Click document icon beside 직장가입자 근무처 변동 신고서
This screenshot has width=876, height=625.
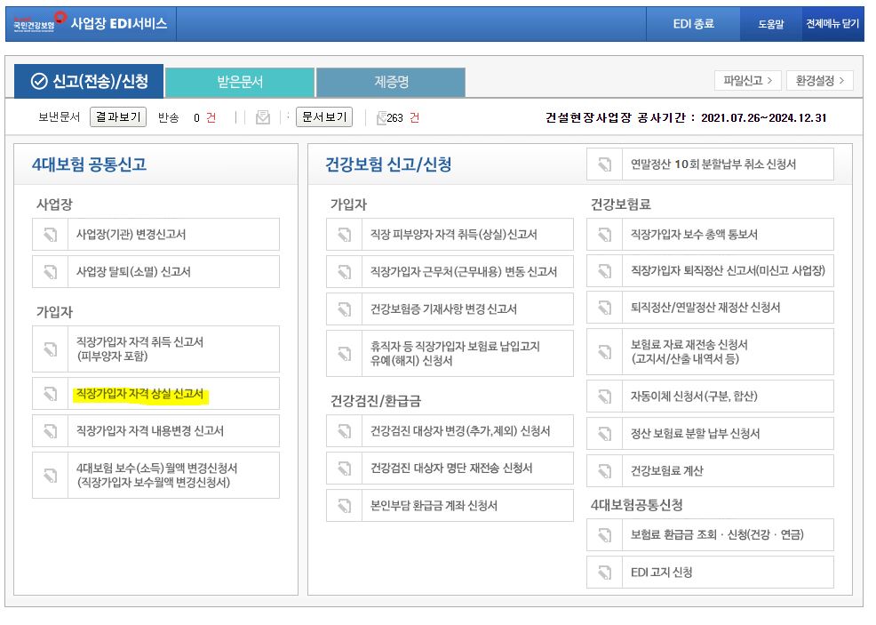[345, 272]
